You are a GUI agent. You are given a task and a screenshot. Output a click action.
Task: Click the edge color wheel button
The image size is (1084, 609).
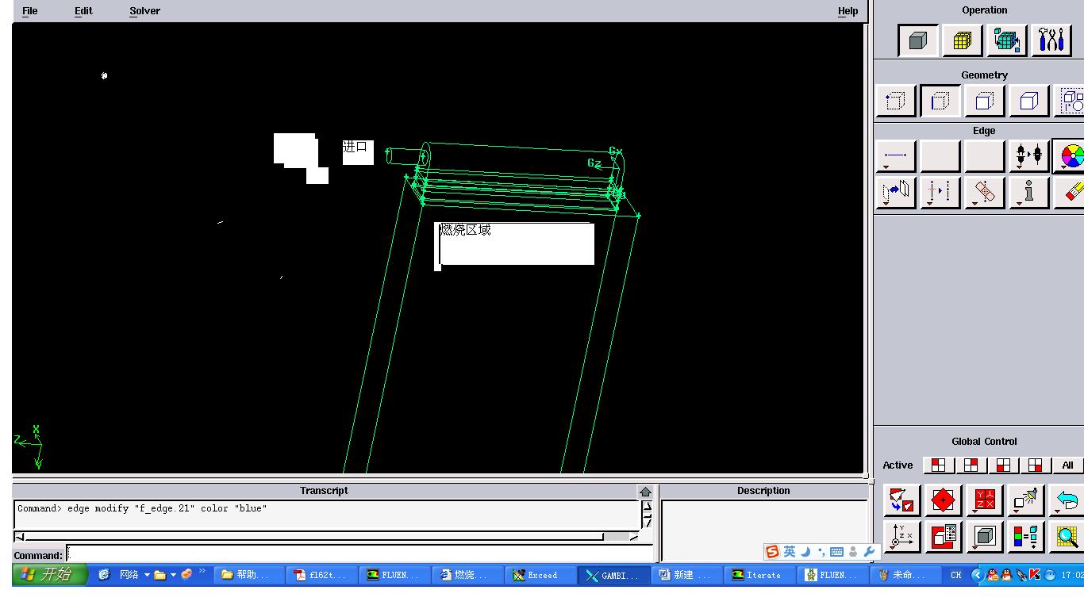click(x=1071, y=156)
